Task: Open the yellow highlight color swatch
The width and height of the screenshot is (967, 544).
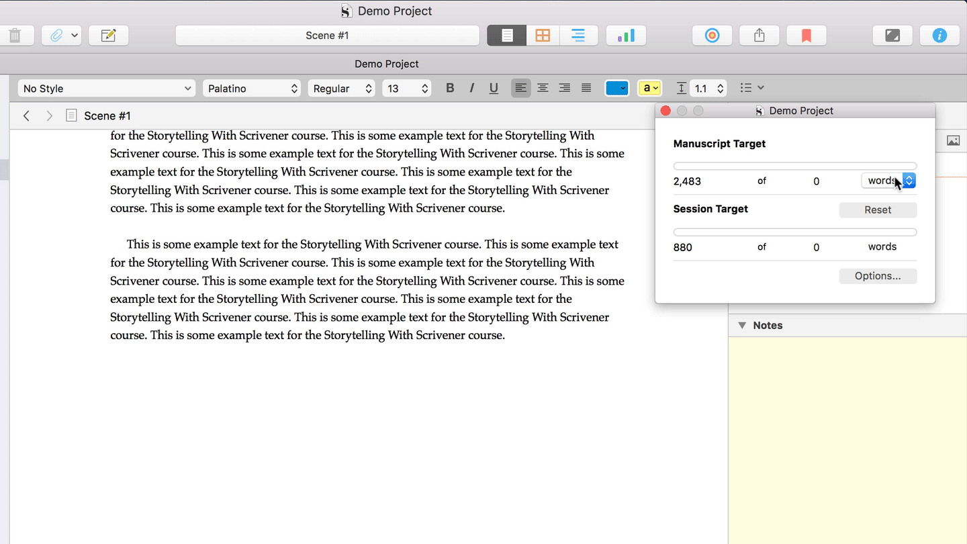Action: 649,88
